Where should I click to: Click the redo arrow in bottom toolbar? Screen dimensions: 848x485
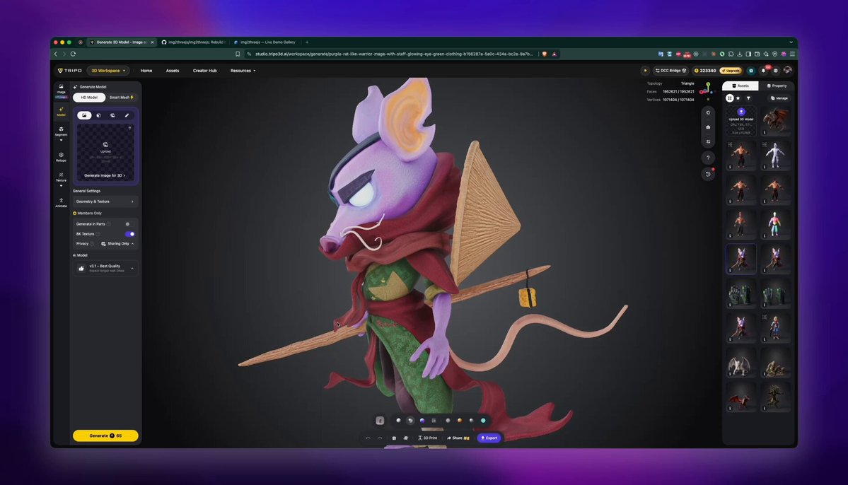point(380,438)
